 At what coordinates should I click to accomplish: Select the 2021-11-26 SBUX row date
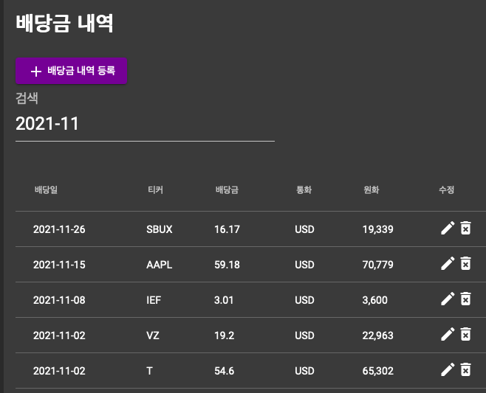click(x=59, y=229)
